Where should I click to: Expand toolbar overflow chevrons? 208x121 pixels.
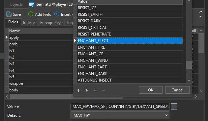click(200, 12)
